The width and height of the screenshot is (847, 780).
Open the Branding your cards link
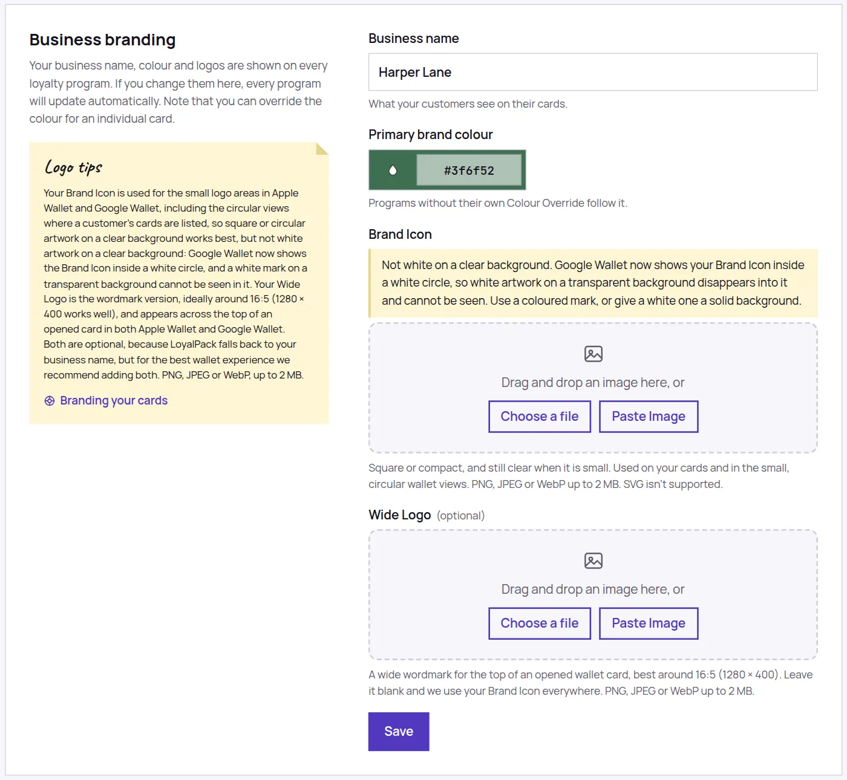click(x=114, y=400)
